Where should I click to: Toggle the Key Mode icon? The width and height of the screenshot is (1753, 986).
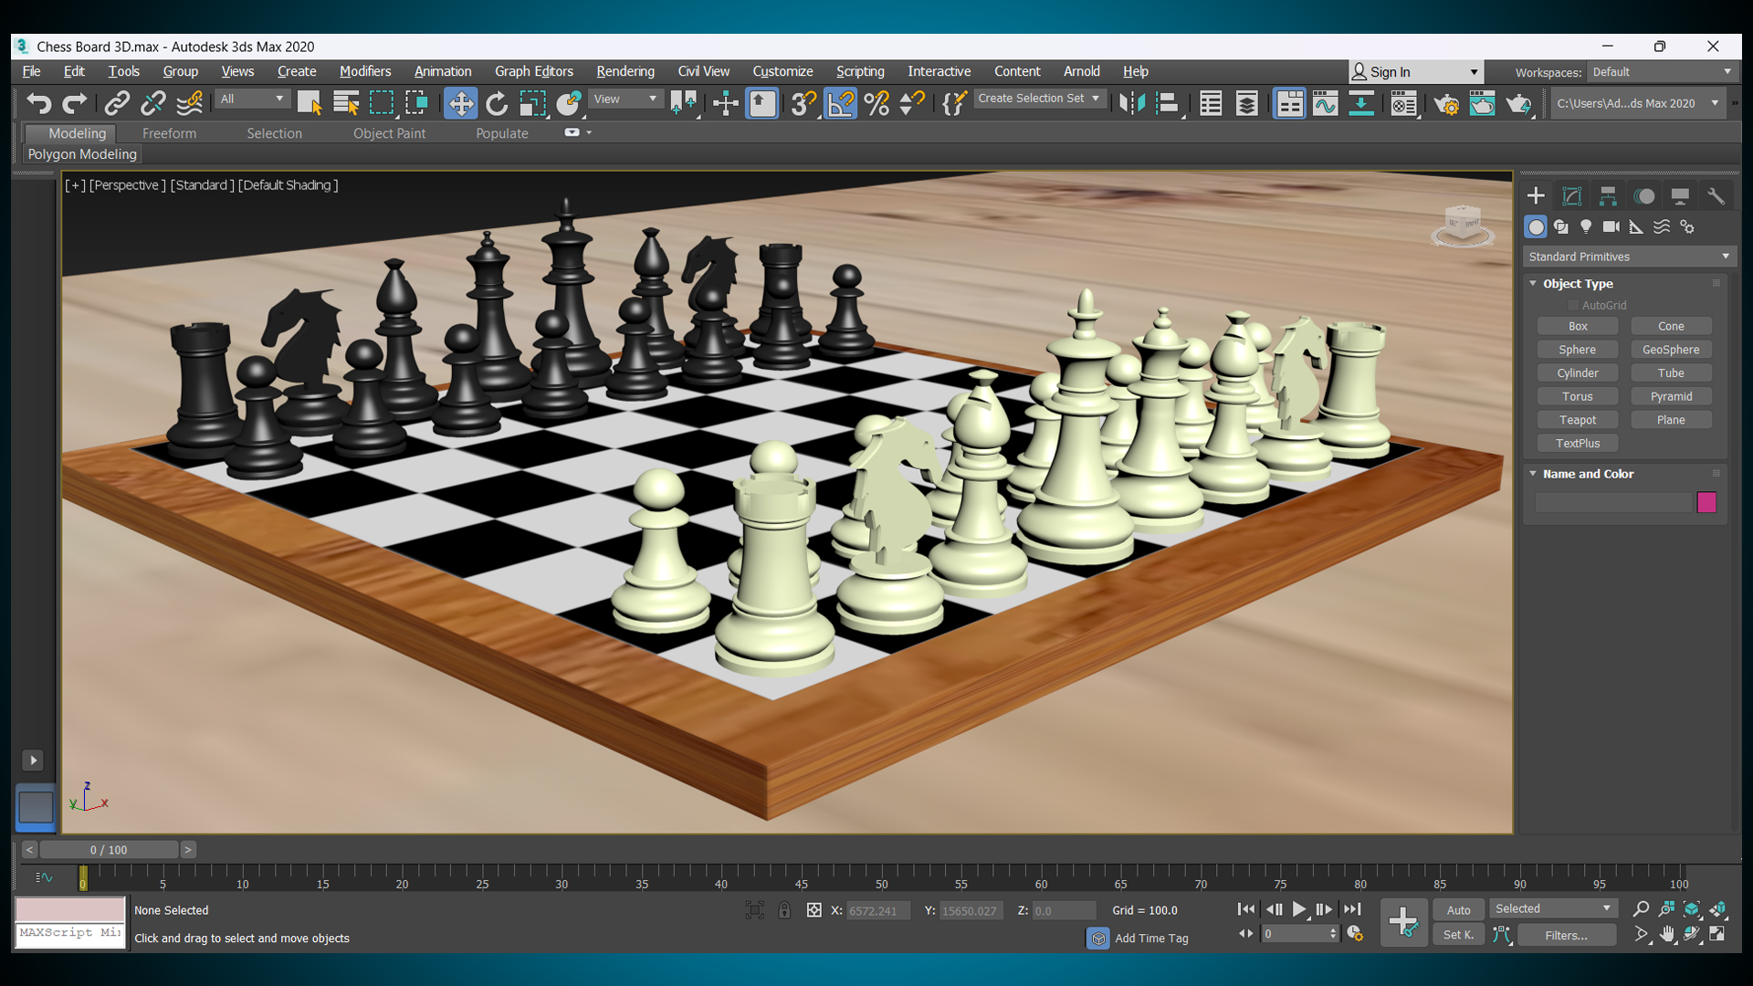pyautogui.click(x=1245, y=933)
